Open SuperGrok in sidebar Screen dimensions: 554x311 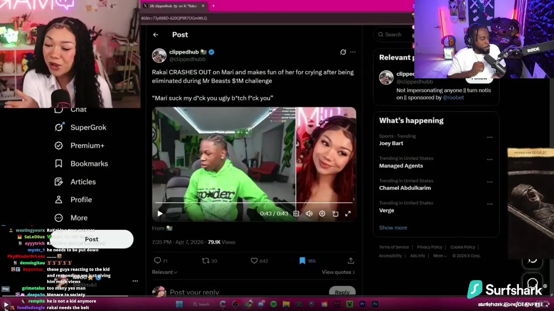81,127
